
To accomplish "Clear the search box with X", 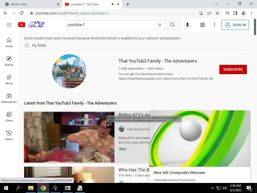I will click(x=160, y=25).
